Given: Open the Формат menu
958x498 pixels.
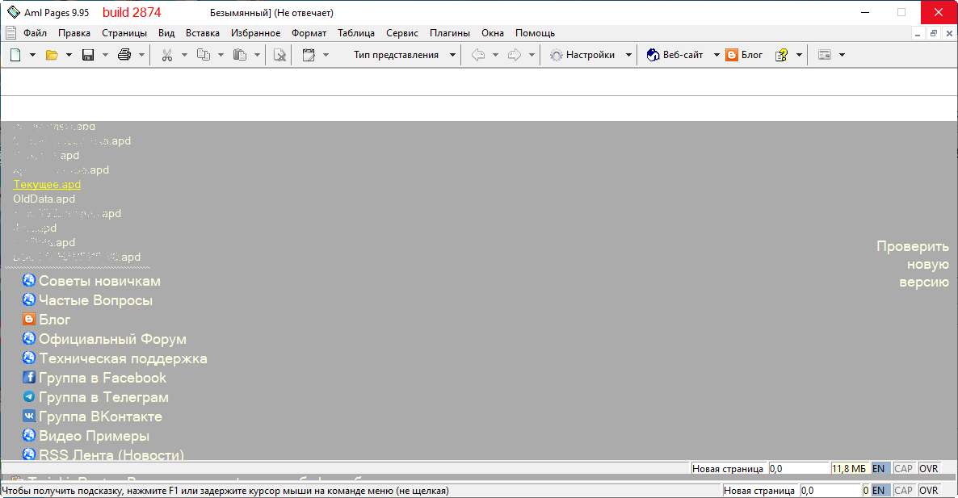Looking at the screenshot, I should pos(309,33).
